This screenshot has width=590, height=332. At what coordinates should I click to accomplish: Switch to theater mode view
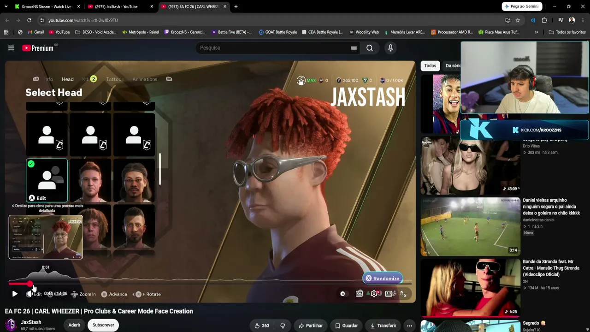pos(389,294)
